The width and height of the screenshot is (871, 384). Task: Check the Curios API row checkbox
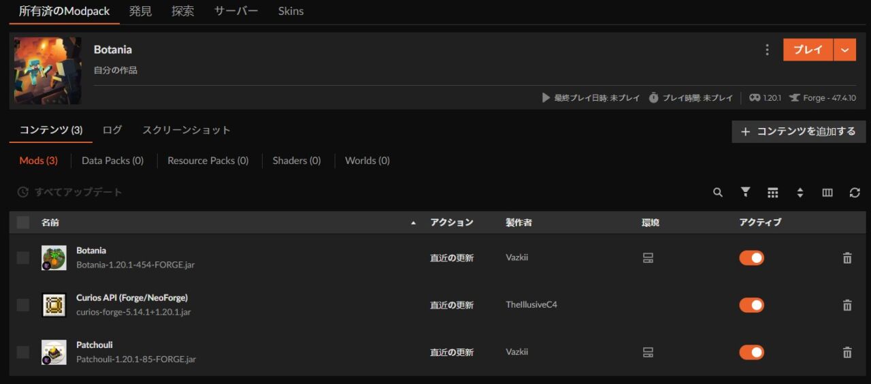tap(23, 305)
